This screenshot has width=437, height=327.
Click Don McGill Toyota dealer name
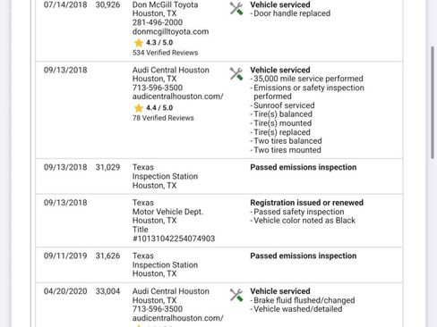point(165,4)
